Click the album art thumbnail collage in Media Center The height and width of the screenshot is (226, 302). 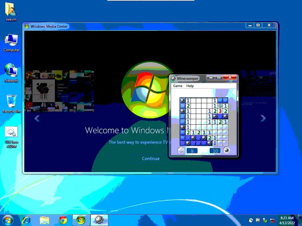tap(59, 91)
